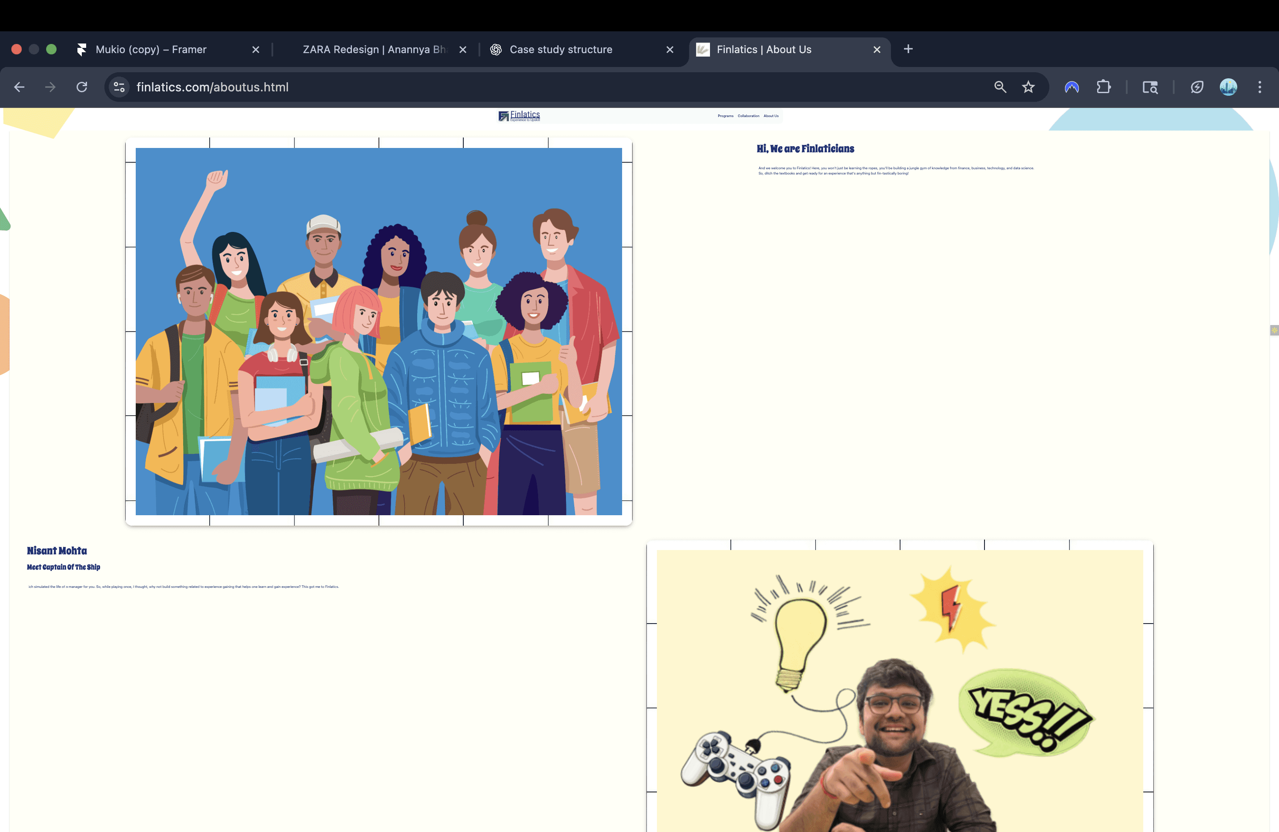Reload the Finlatics page
This screenshot has width=1279, height=832.
[82, 87]
